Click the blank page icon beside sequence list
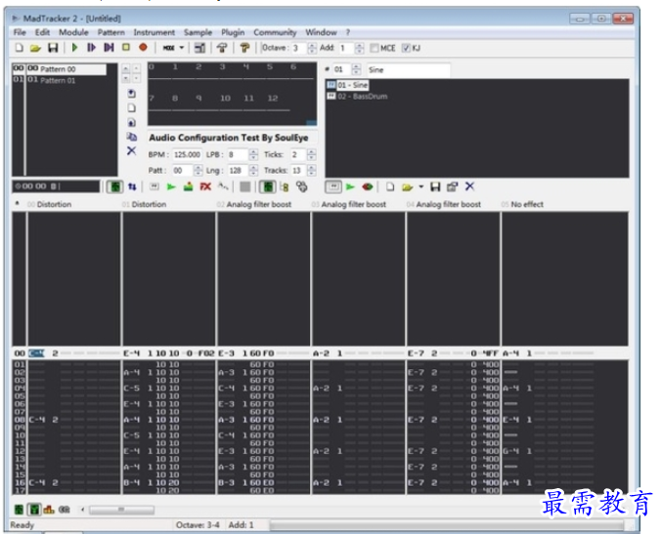 click(132, 108)
